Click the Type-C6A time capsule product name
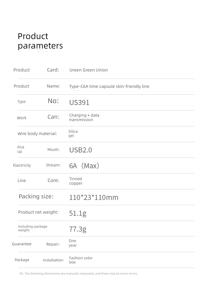Screen dimensions: 208x288 point(109,86)
